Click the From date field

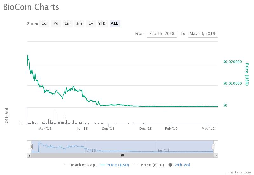(162, 34)
